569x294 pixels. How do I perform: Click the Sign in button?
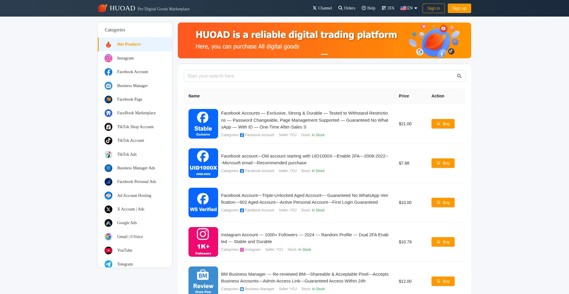click(x=433, y=8)
